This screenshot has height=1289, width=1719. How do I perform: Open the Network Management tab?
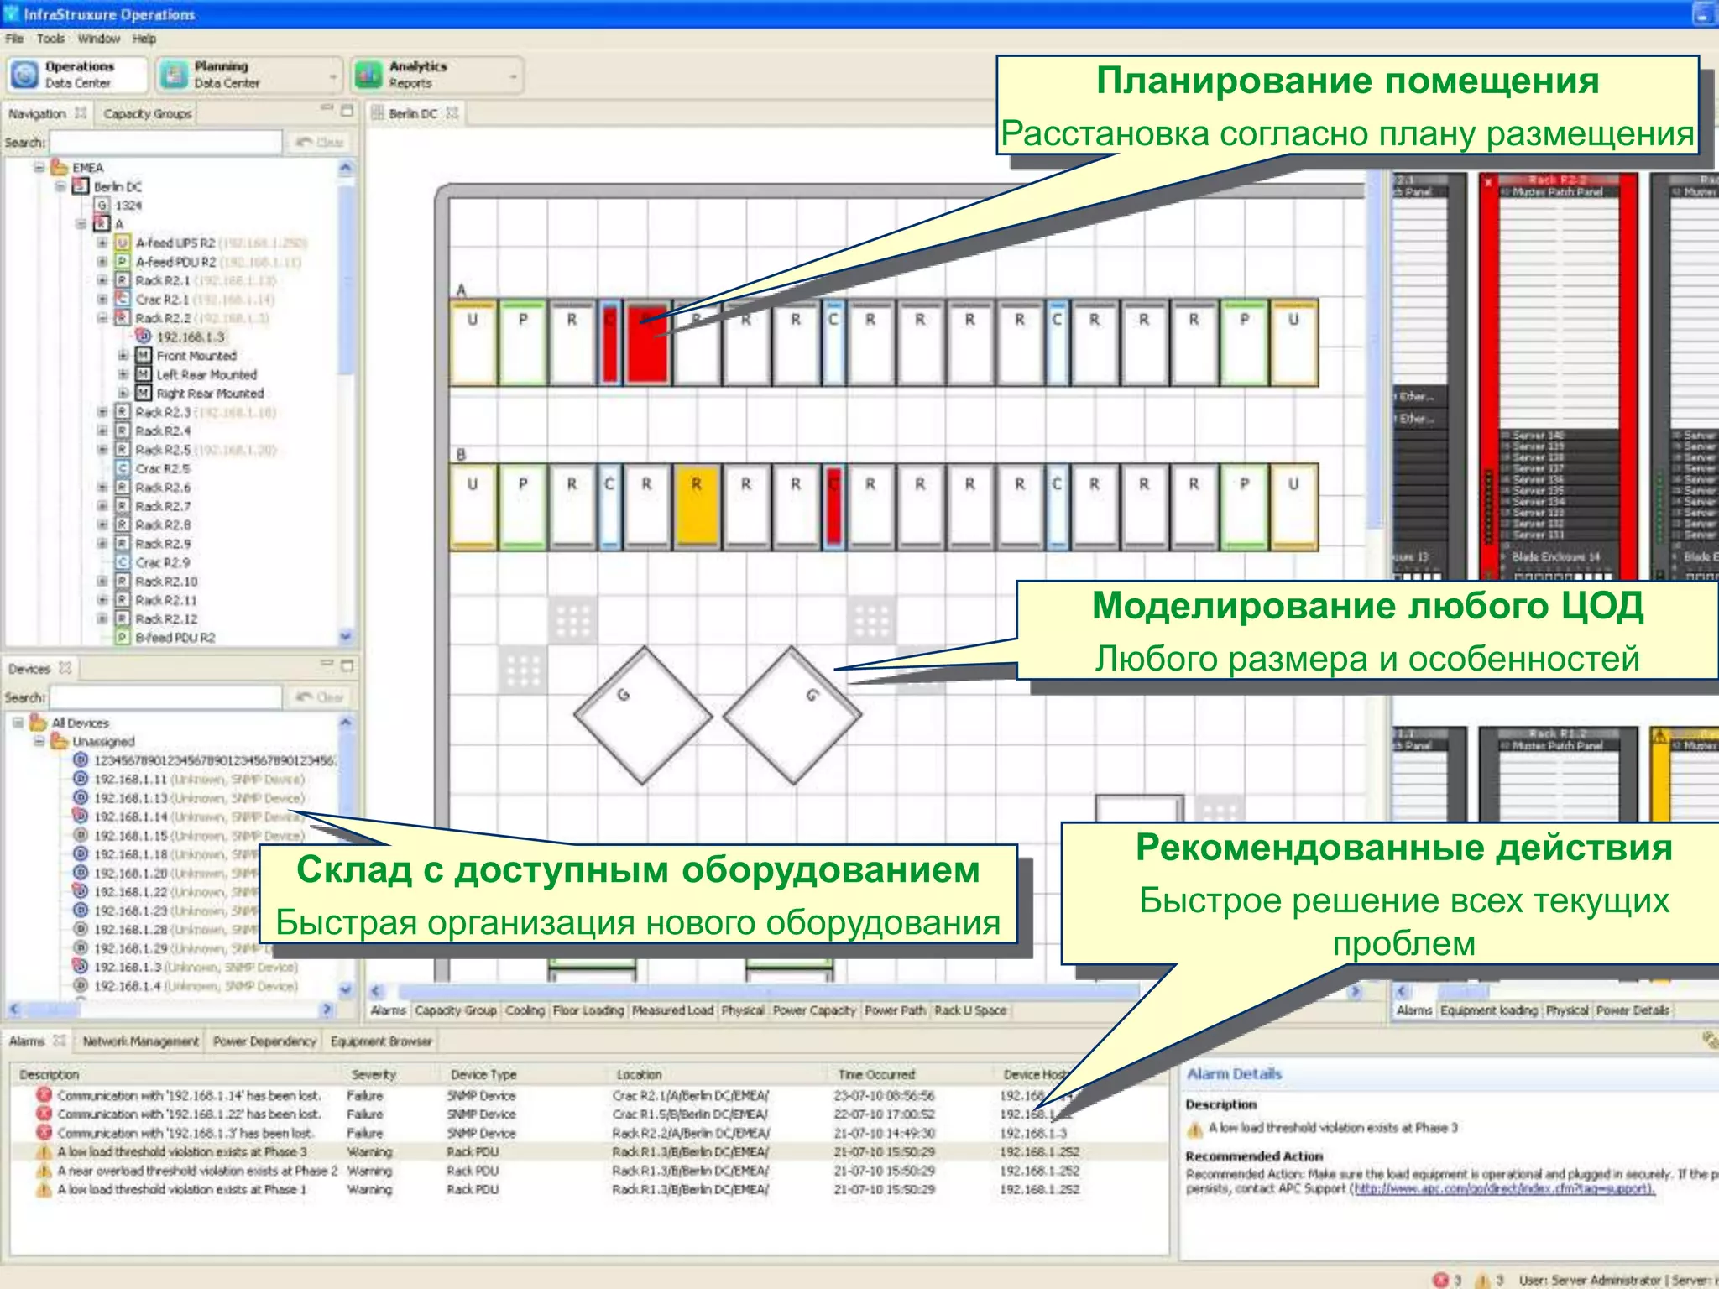140,1041
